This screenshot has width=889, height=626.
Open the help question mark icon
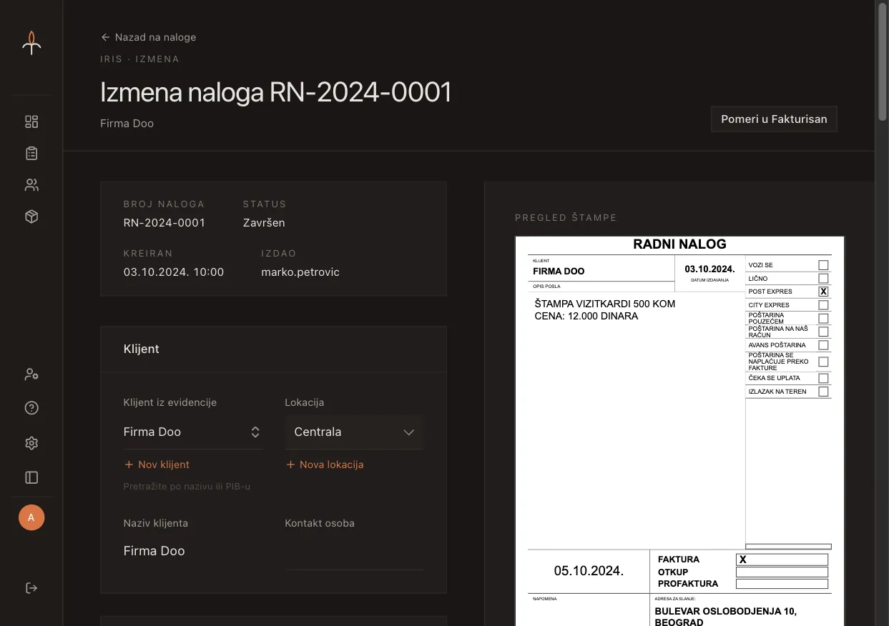click(31, 408)
